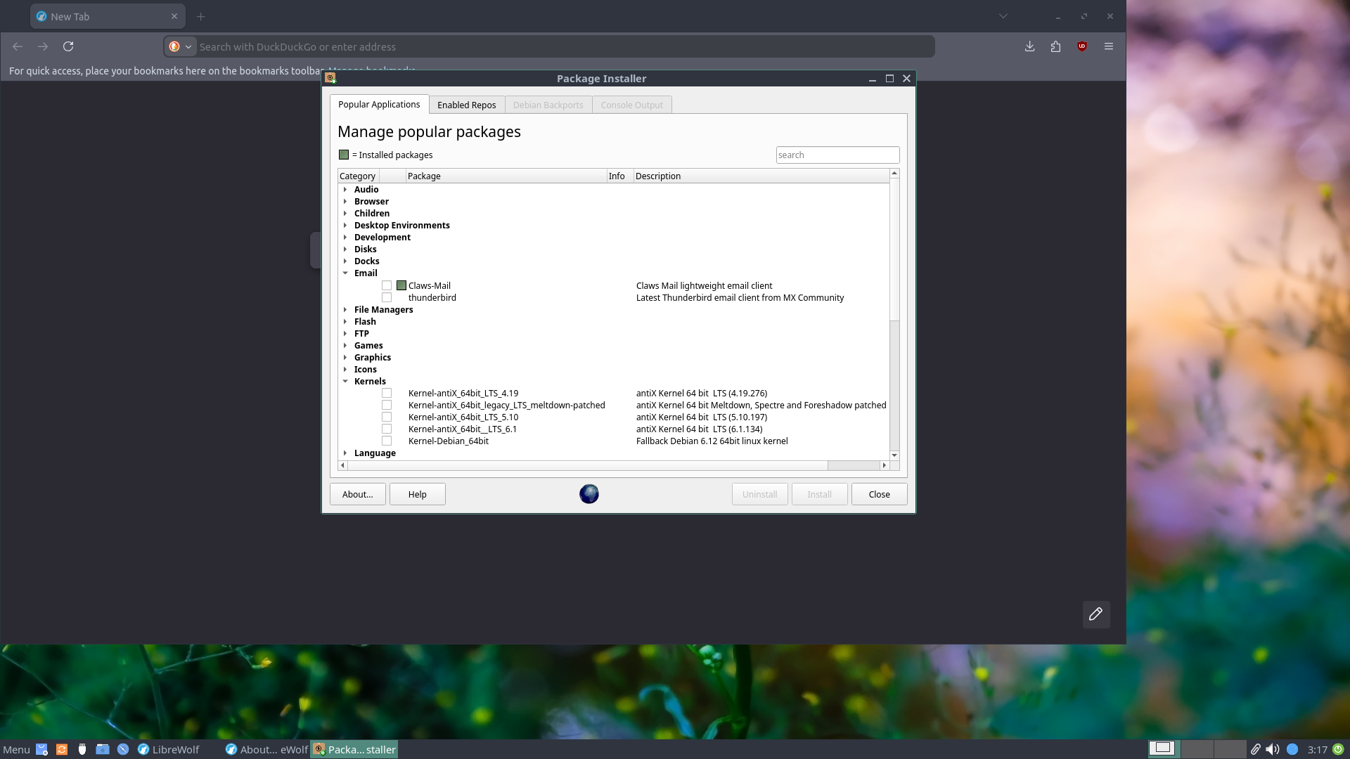Tick Kernel-antiX_64bit_LTS_5.10 checkbox

(x=387, y=417)
